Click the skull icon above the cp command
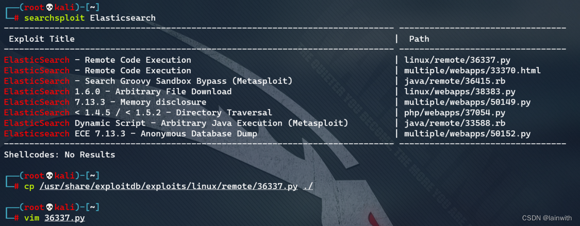This screenshot has height=226, width=580. tap(50, 176)
